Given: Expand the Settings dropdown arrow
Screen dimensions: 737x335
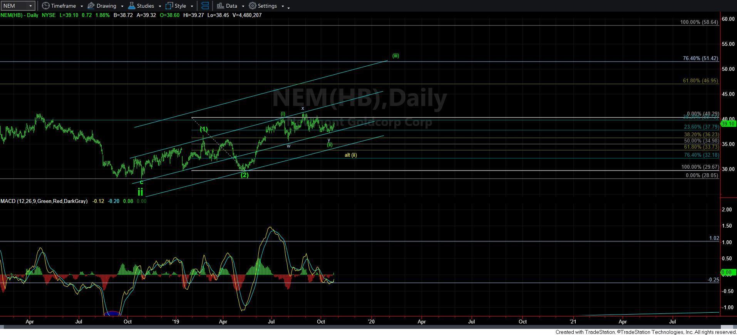Looking at the screenshot, I should coord(282,6).
